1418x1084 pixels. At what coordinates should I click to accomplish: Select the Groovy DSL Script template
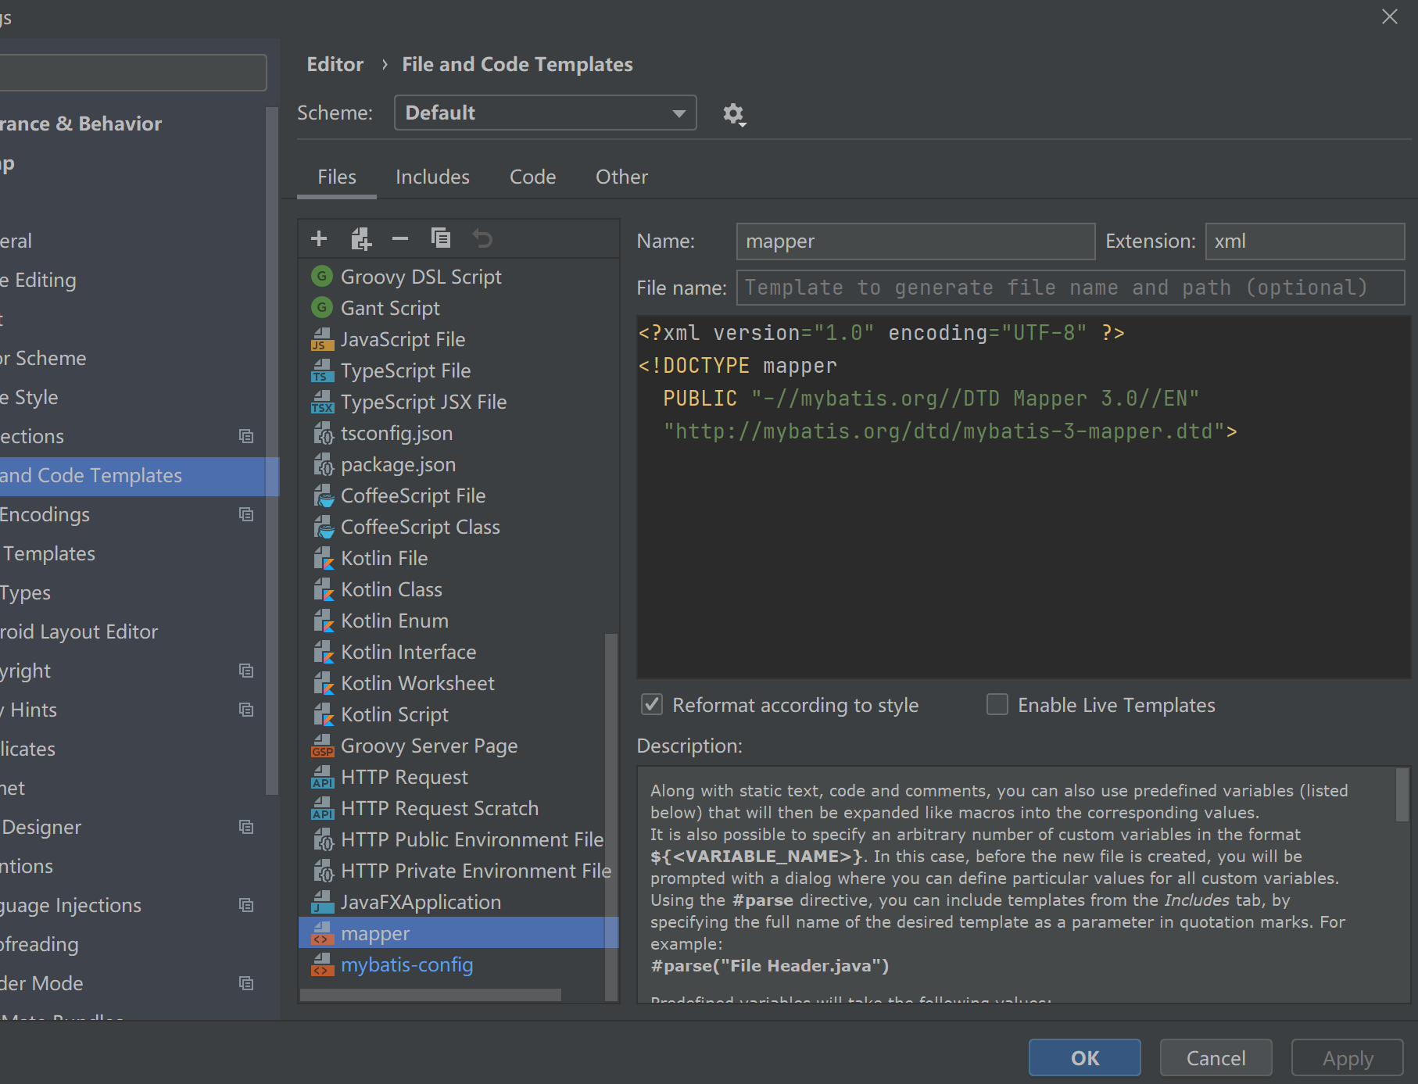(421, 277)
